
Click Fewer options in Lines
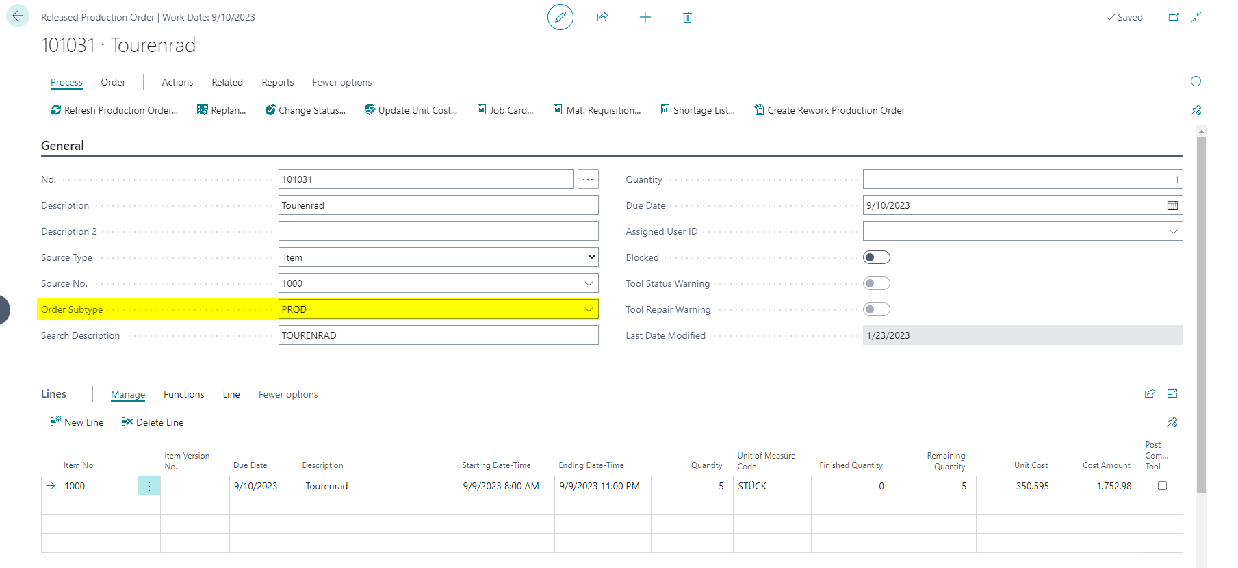click(288, 394)
